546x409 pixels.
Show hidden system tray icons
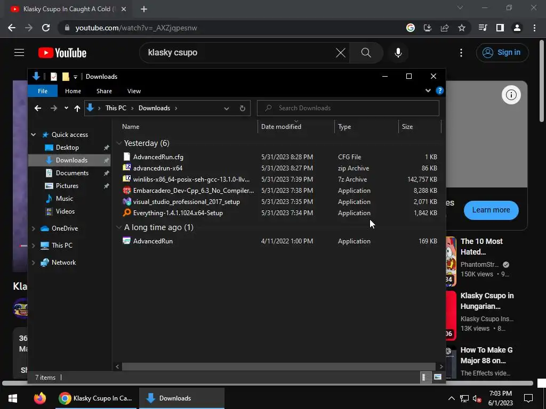click(x=451, y=398)
